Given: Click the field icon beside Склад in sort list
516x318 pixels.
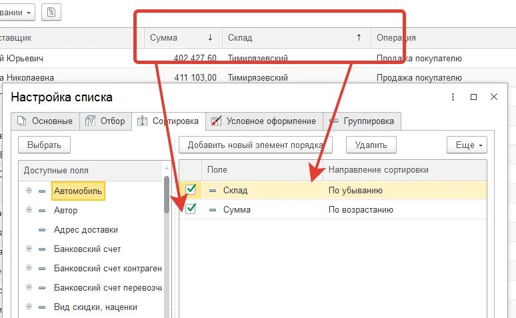Looking at the screenshot, I should tap(213, 190).
